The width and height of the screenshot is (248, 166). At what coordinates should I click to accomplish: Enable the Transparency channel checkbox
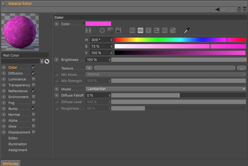(x=34, y=85)
